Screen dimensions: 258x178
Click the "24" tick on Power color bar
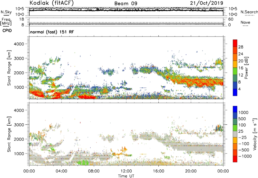(241, 54)
